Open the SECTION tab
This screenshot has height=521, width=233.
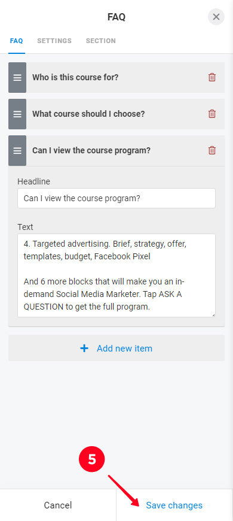(101, 41)
